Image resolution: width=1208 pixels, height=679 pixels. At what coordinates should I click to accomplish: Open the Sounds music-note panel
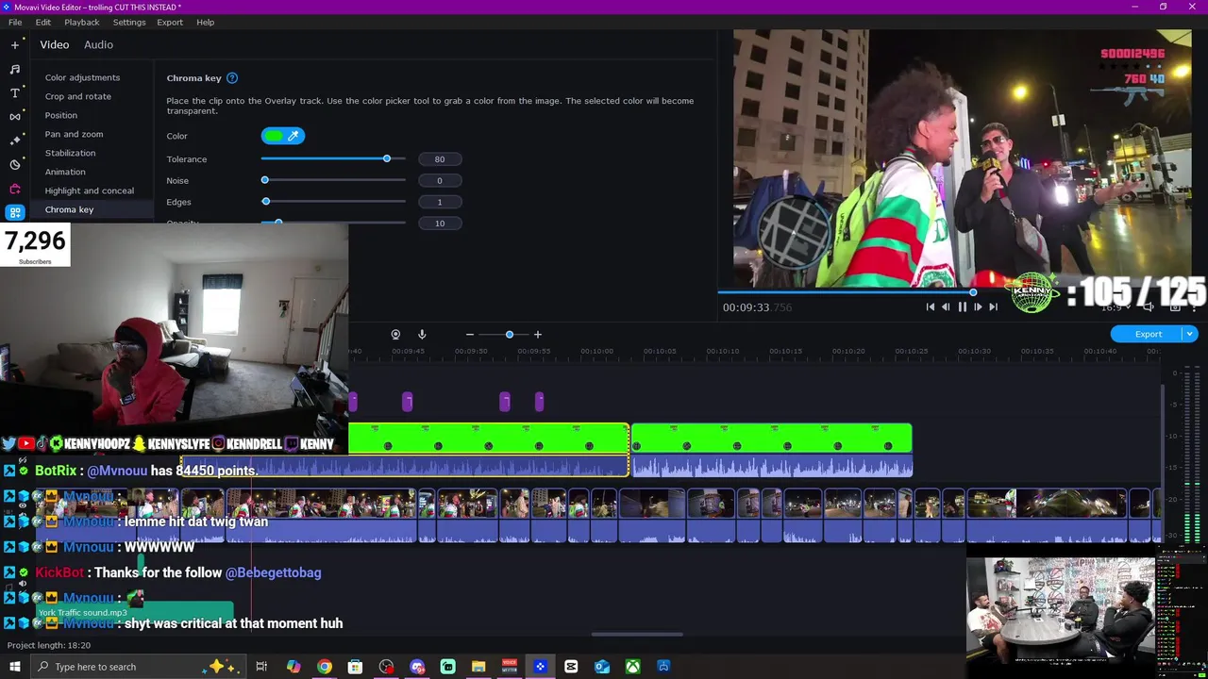(14, 69)
